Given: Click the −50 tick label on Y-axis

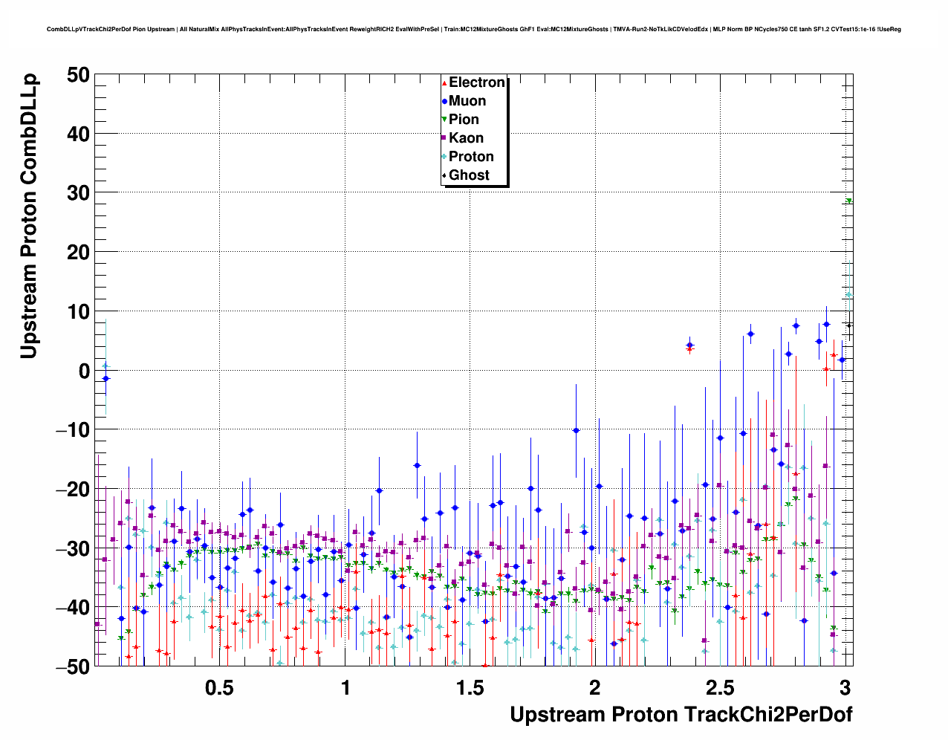Looking at the screenshot, I should [x=72, y=666].
